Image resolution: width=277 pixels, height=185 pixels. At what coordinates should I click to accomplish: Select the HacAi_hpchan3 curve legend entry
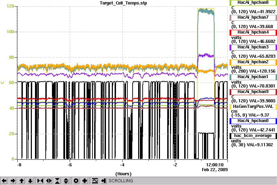[x=253, y=47]
